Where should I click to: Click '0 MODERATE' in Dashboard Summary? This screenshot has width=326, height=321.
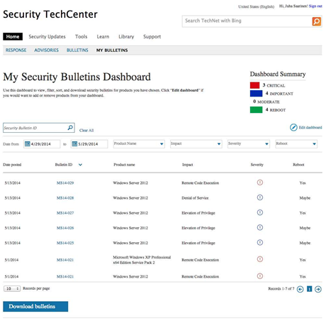(x=266, y=102)
